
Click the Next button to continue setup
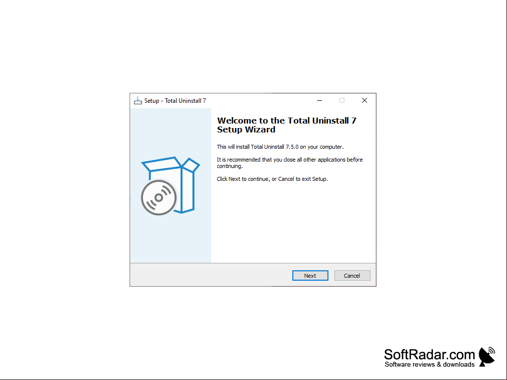[x=310, y=276]
